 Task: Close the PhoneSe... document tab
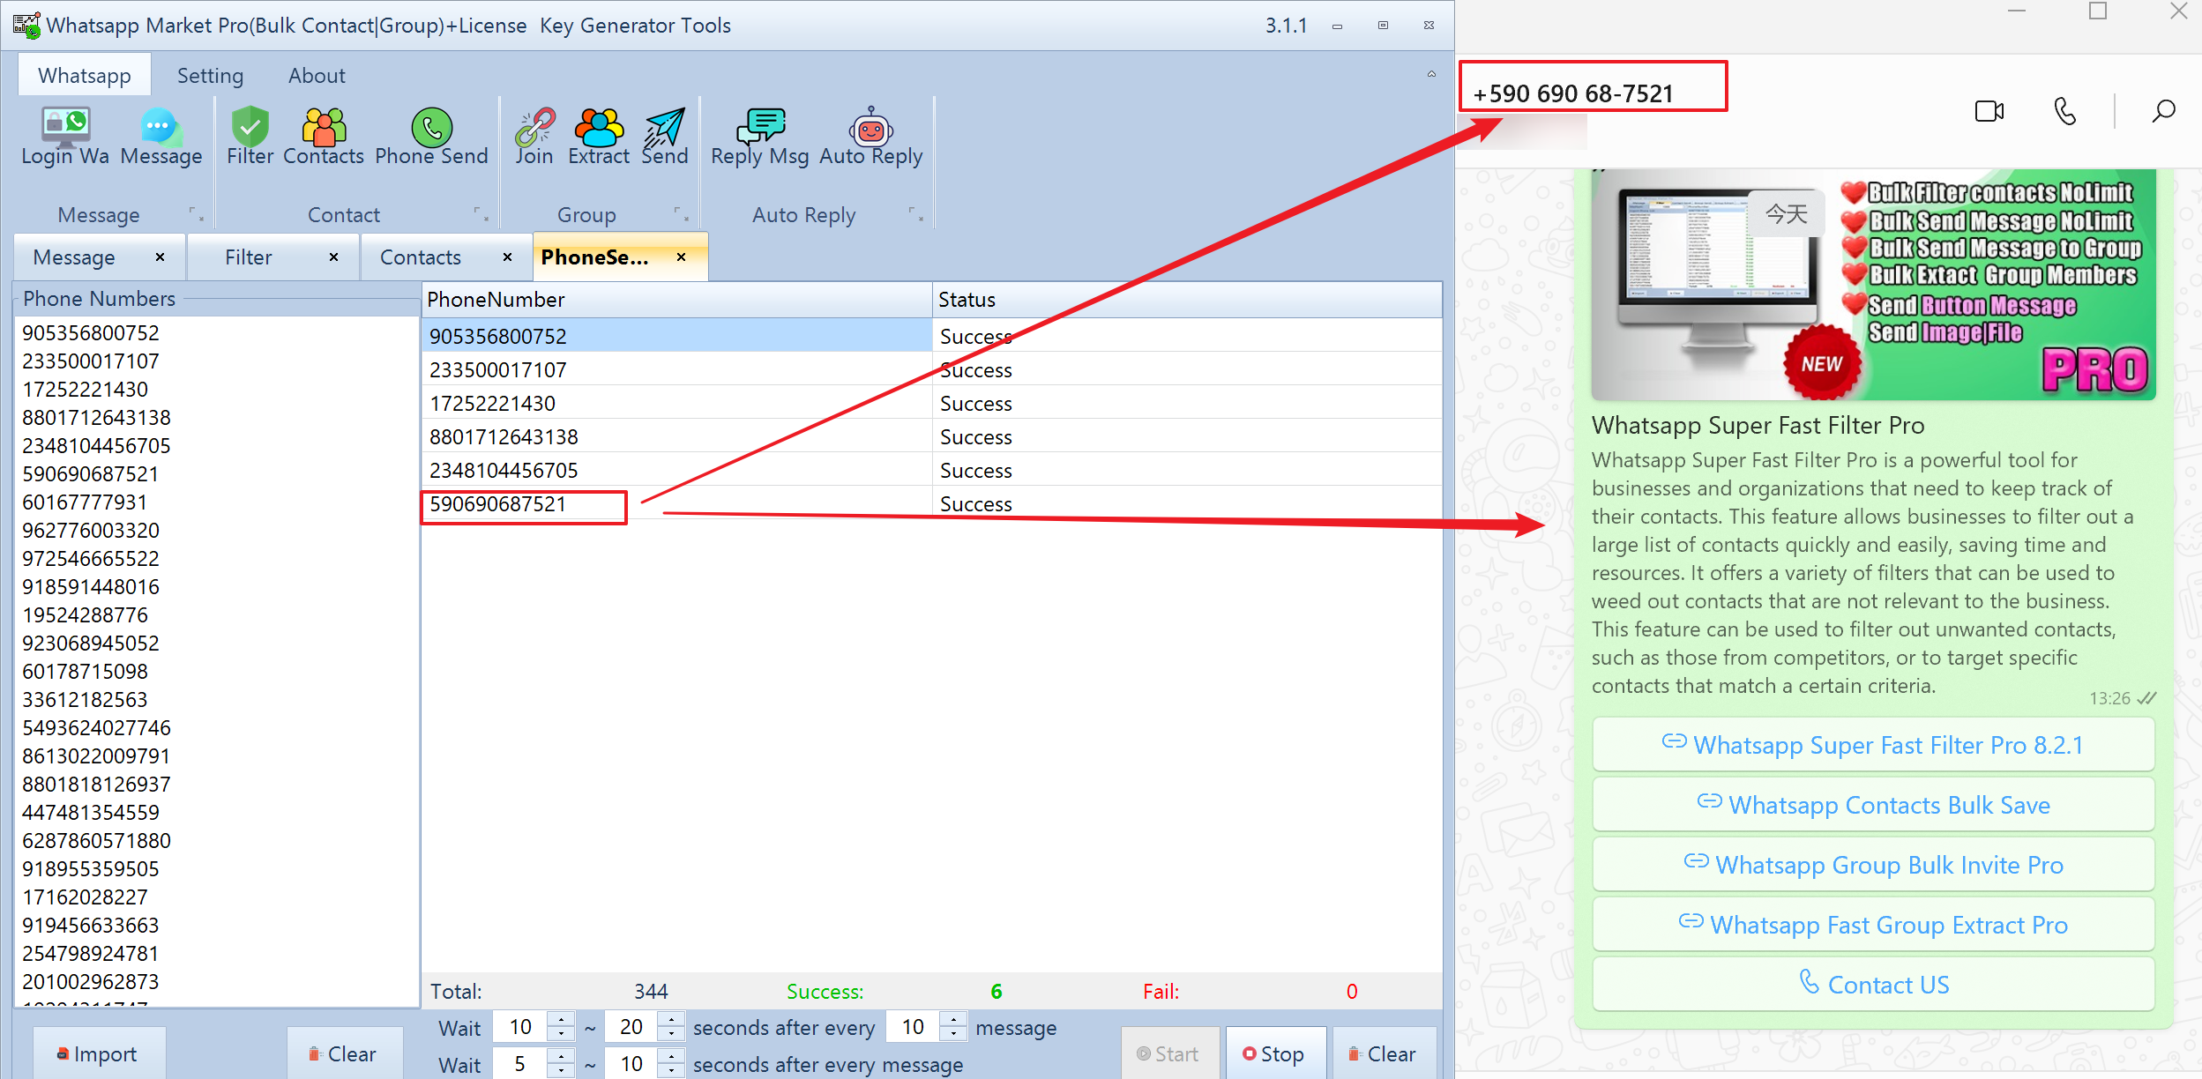tap(681, 257)
